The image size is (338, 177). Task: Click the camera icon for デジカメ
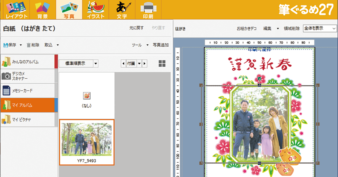(6, 76)
